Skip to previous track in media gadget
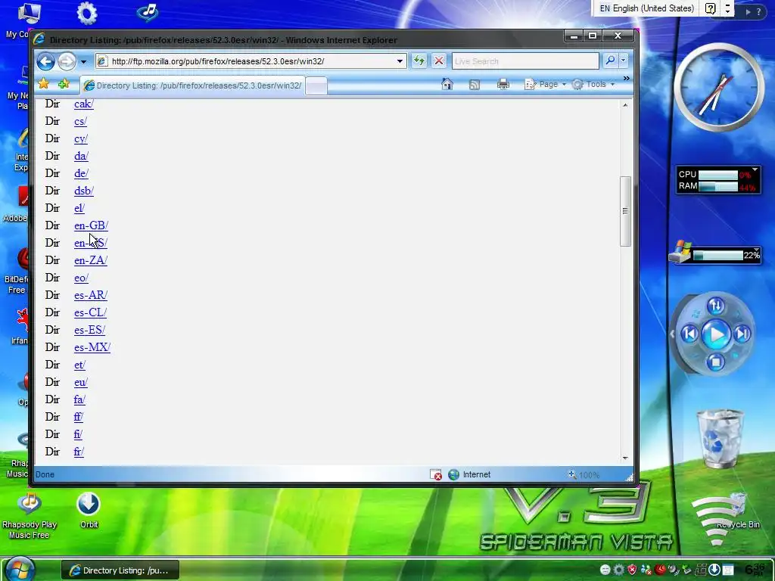Viewport: 775px width, 581px height. (x=689, y=334)
